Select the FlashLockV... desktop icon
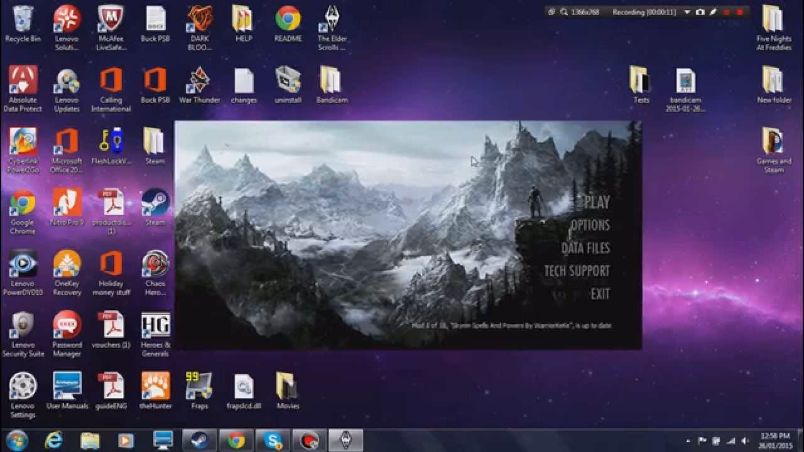The height and width of the screenshot is (452, 804). [x=111, y=146]
